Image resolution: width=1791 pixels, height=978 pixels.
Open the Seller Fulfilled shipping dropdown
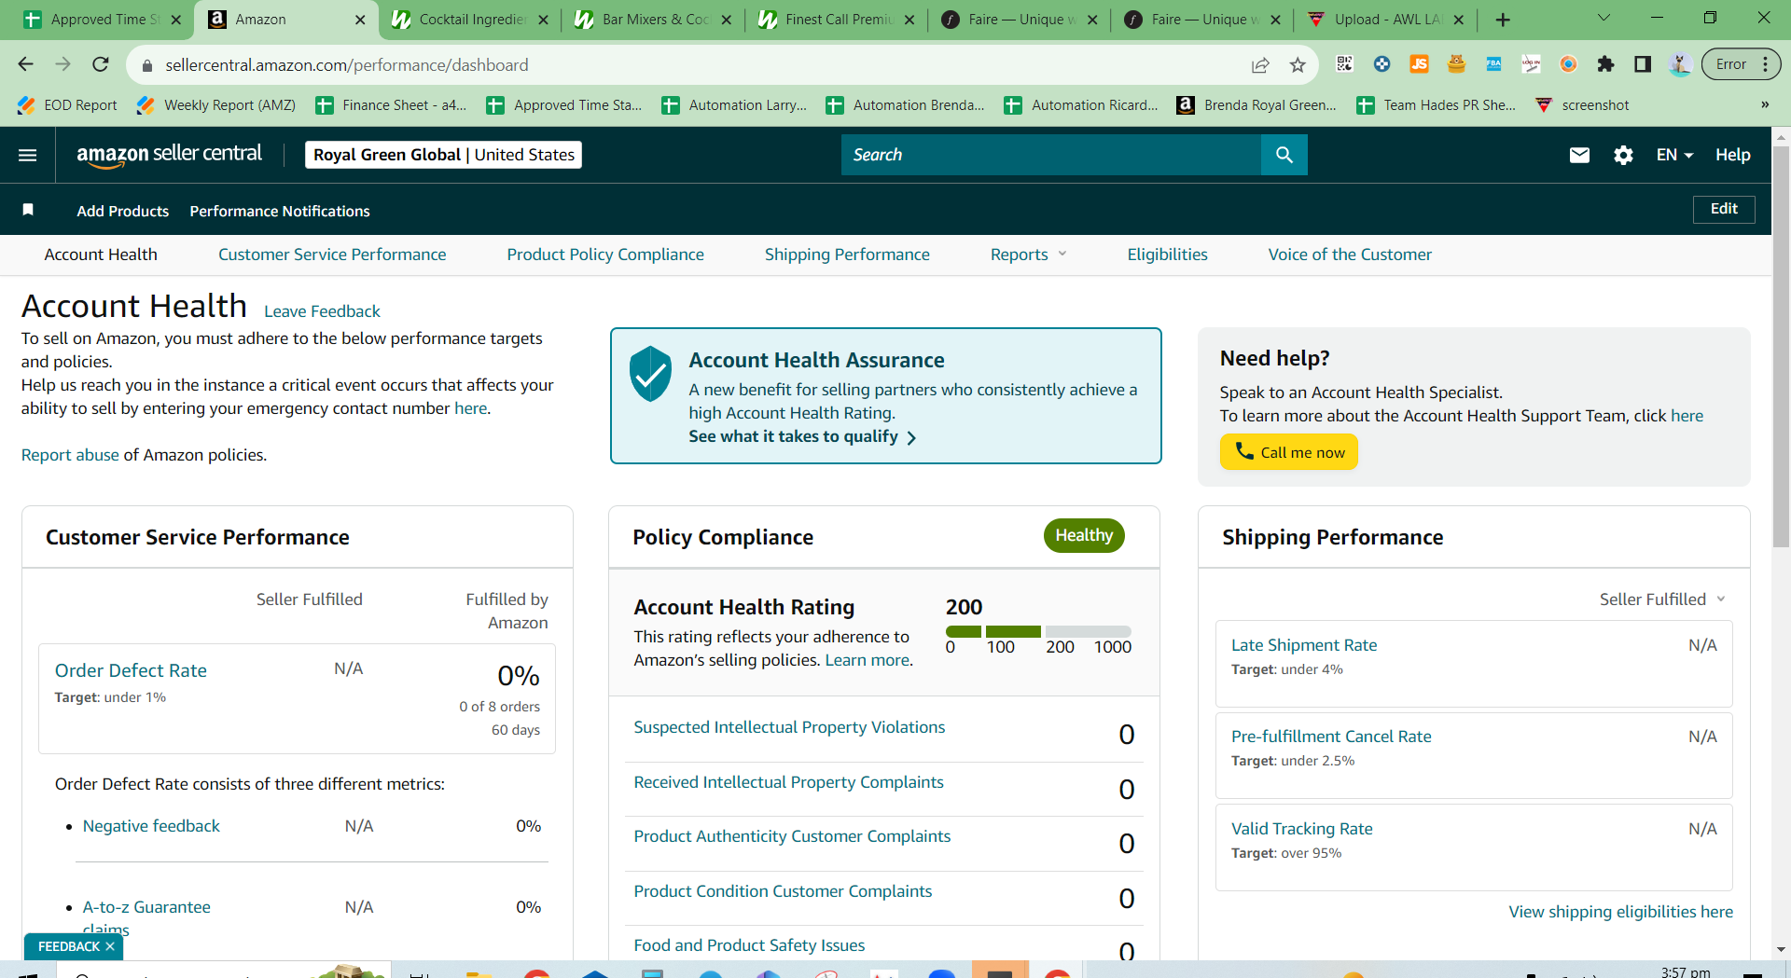click(x=1662, y=599)
